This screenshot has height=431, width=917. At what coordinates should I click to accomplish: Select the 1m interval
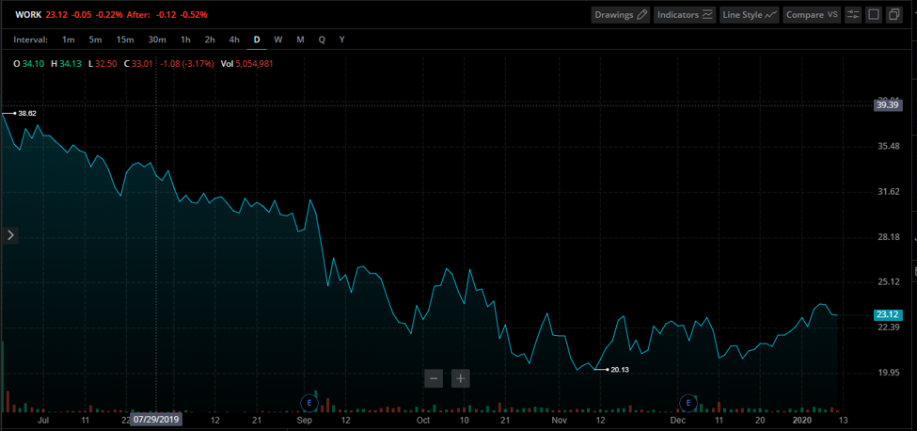pyautogui.click(x=69, y=40)
